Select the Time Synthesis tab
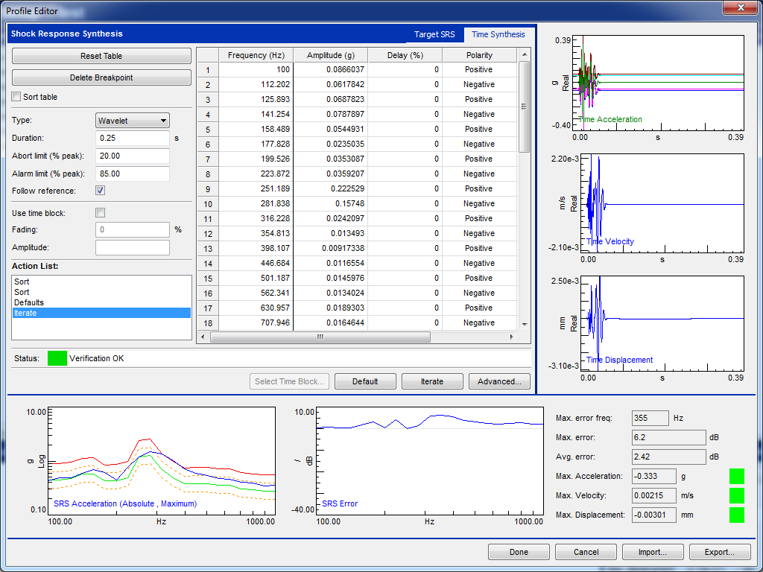Viewport: 763px width, 572px height. pos(498,34)
